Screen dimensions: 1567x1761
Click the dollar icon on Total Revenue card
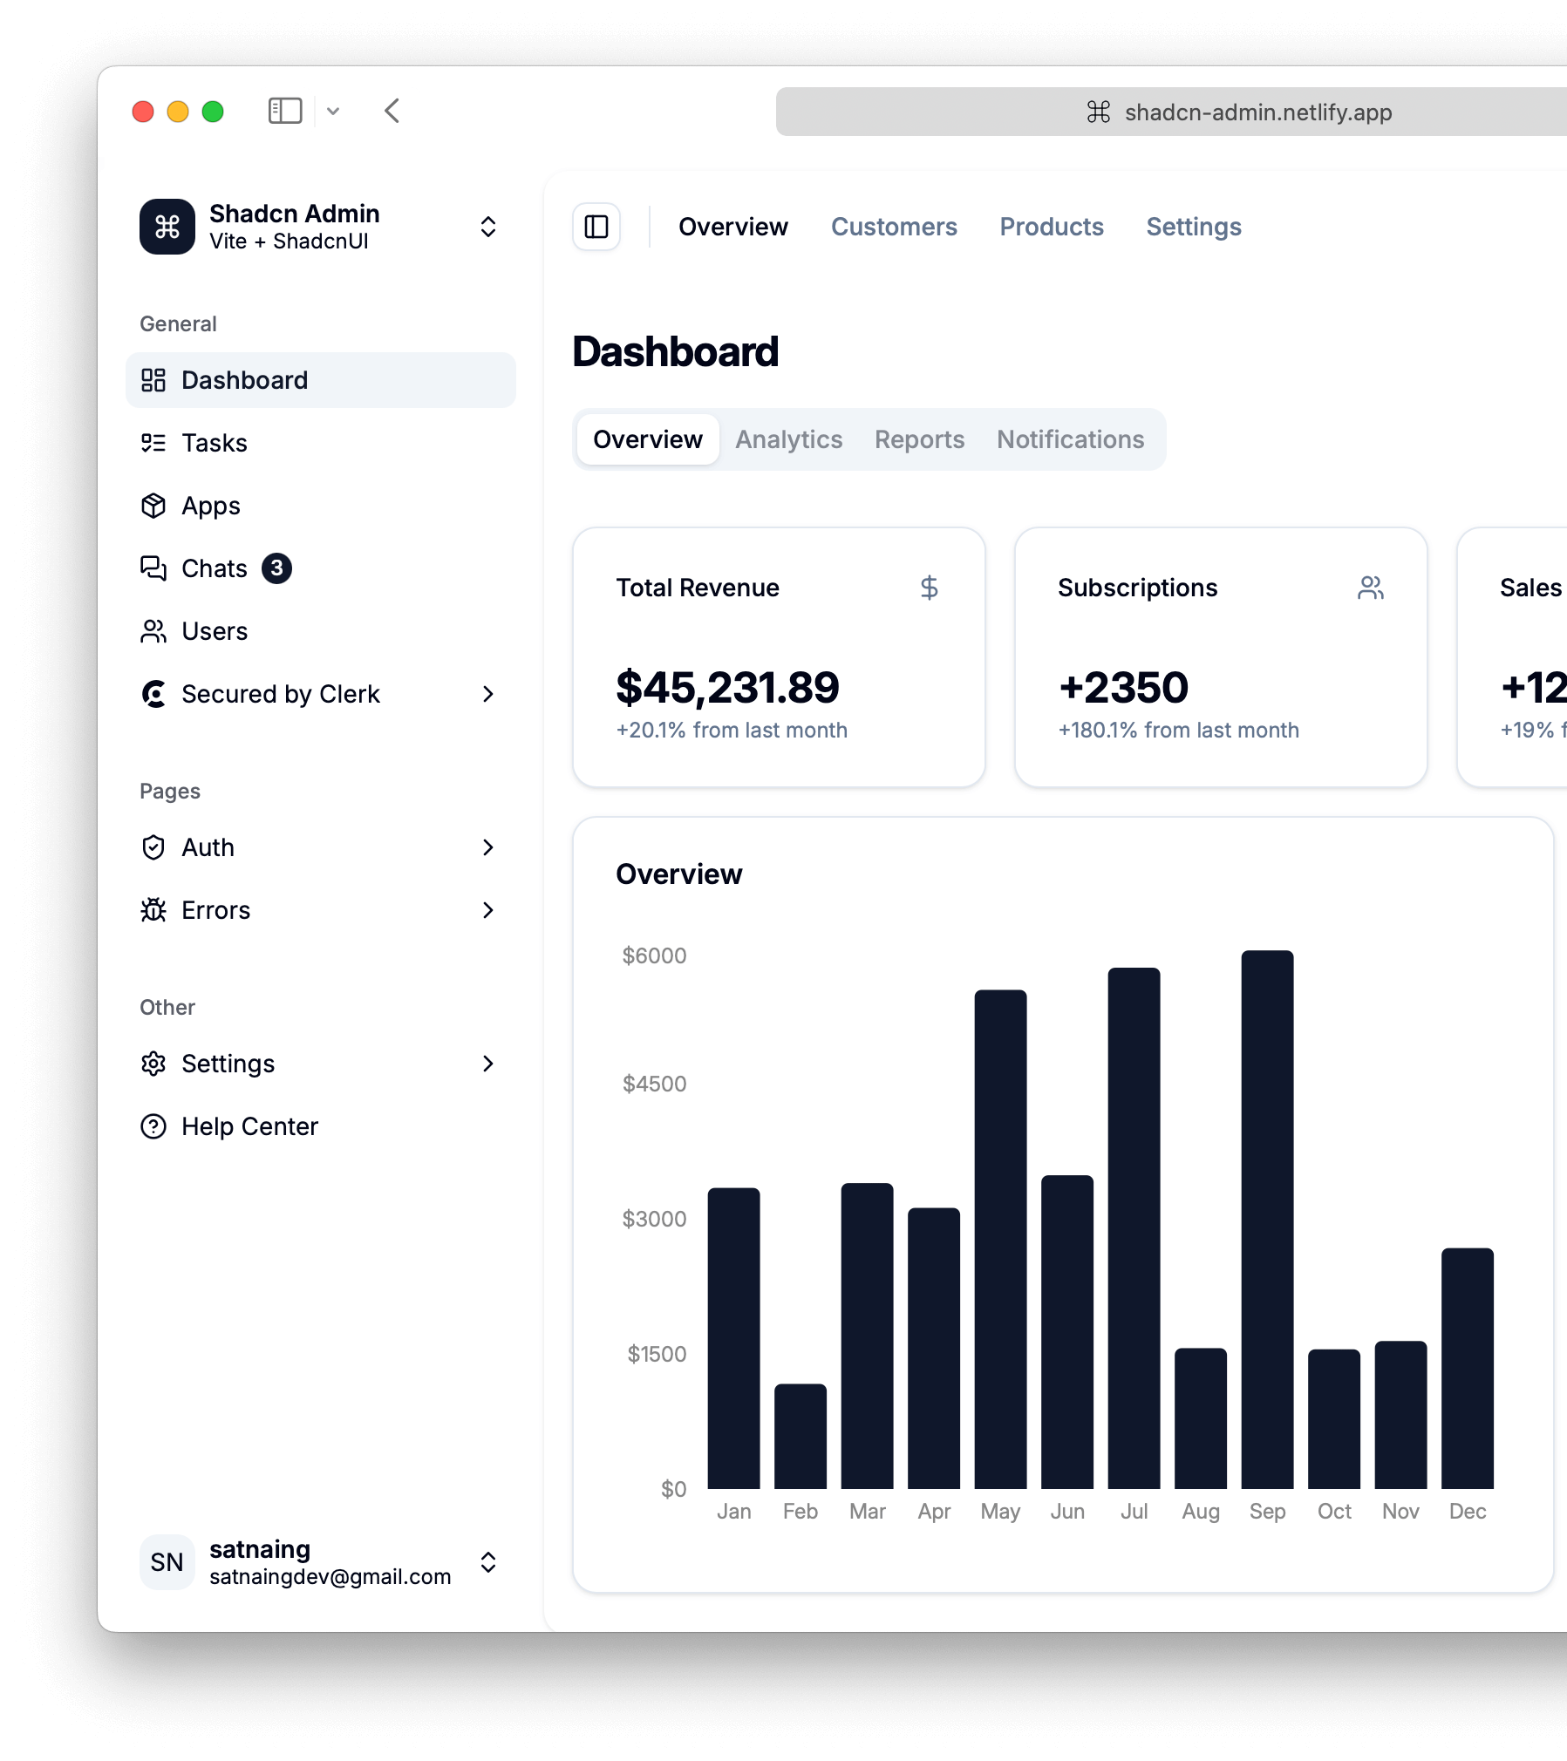930,588
